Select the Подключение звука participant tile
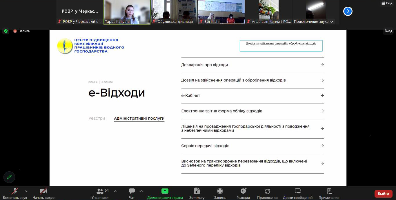The height and width of the screenshot is (200, 396). tap(316, 12)
